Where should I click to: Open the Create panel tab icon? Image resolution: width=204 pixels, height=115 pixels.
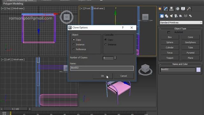pos(160,9)
